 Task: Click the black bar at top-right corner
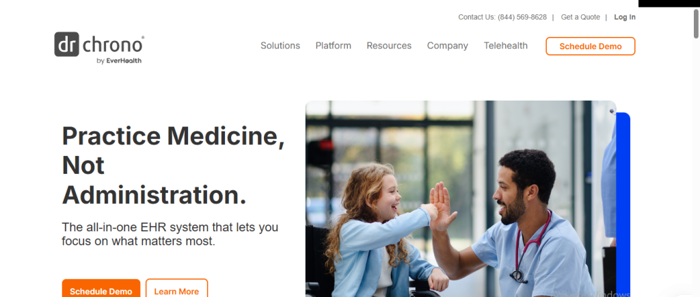coord(669,3)
